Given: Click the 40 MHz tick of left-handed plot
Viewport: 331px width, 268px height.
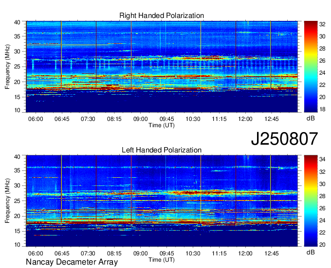Looking at the screenshot, I should (17, 157).
